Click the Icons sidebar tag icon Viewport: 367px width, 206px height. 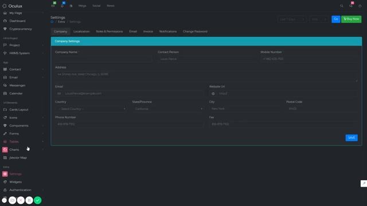click(5, 118)
